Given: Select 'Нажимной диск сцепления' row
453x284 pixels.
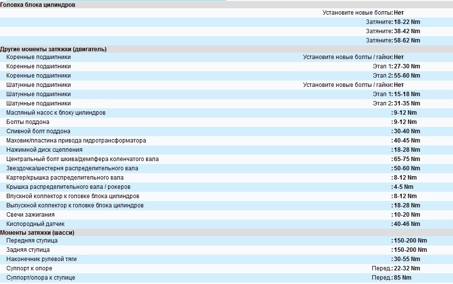Looking at the screenshot, I should click(x=227, y=149).
